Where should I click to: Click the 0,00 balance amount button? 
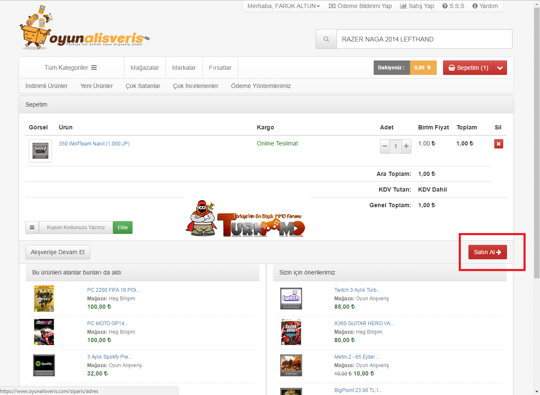[x=423, y=68]
